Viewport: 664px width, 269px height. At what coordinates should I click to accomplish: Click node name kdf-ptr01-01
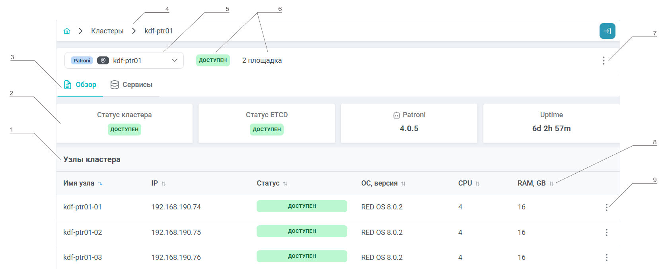82,207
